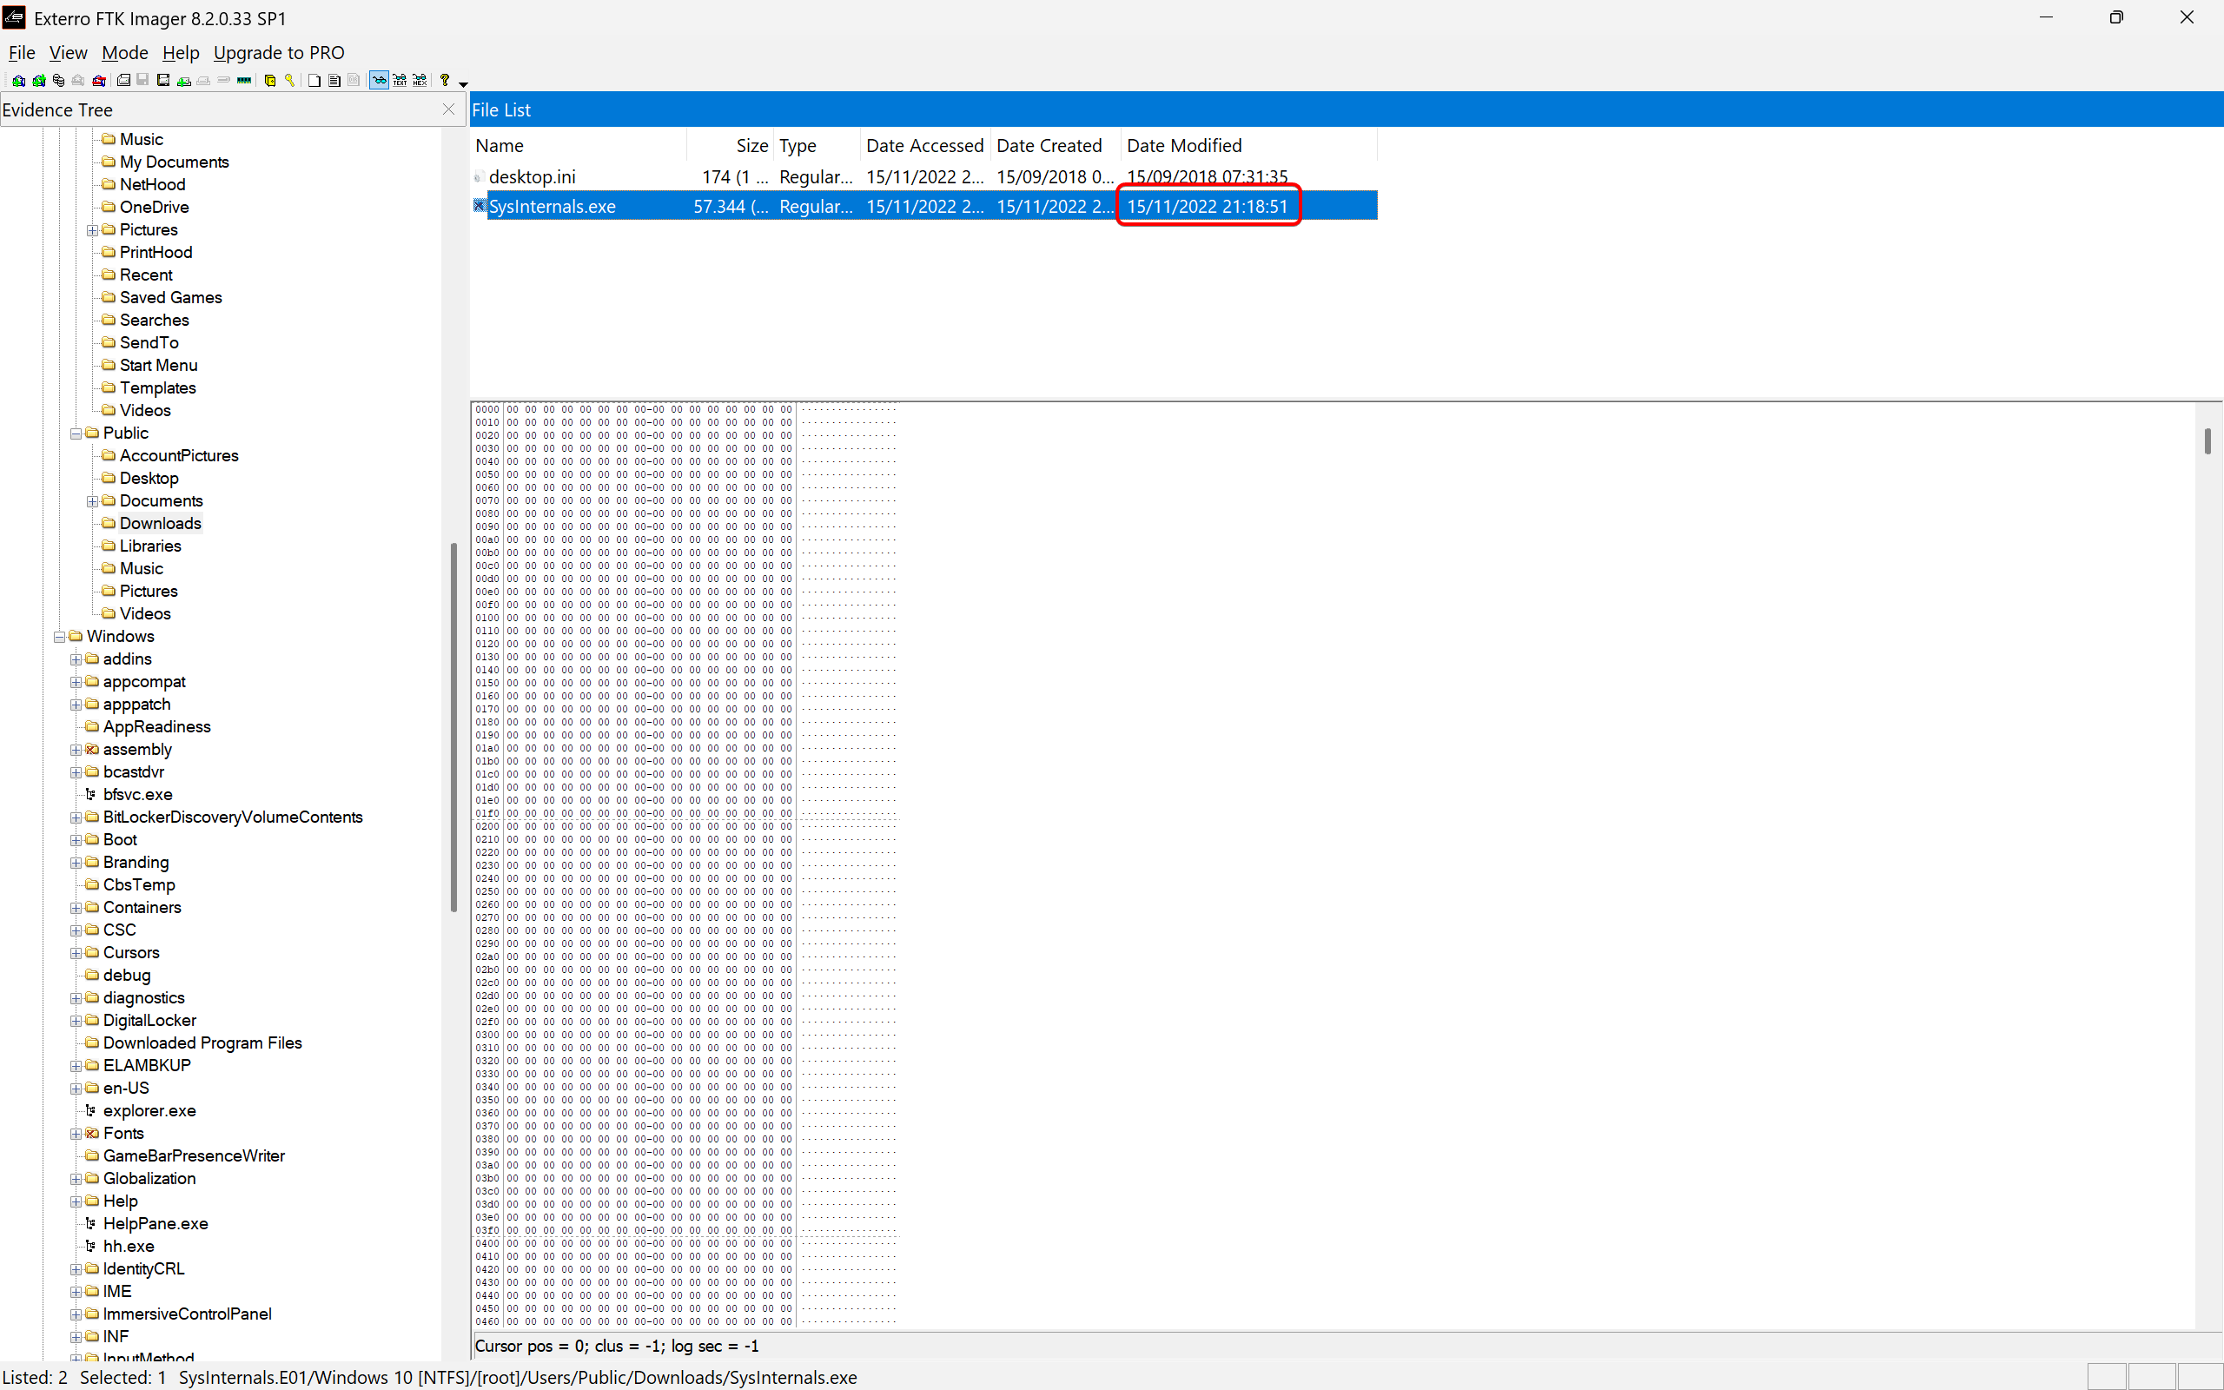Open the View menu

pos(68,52)
